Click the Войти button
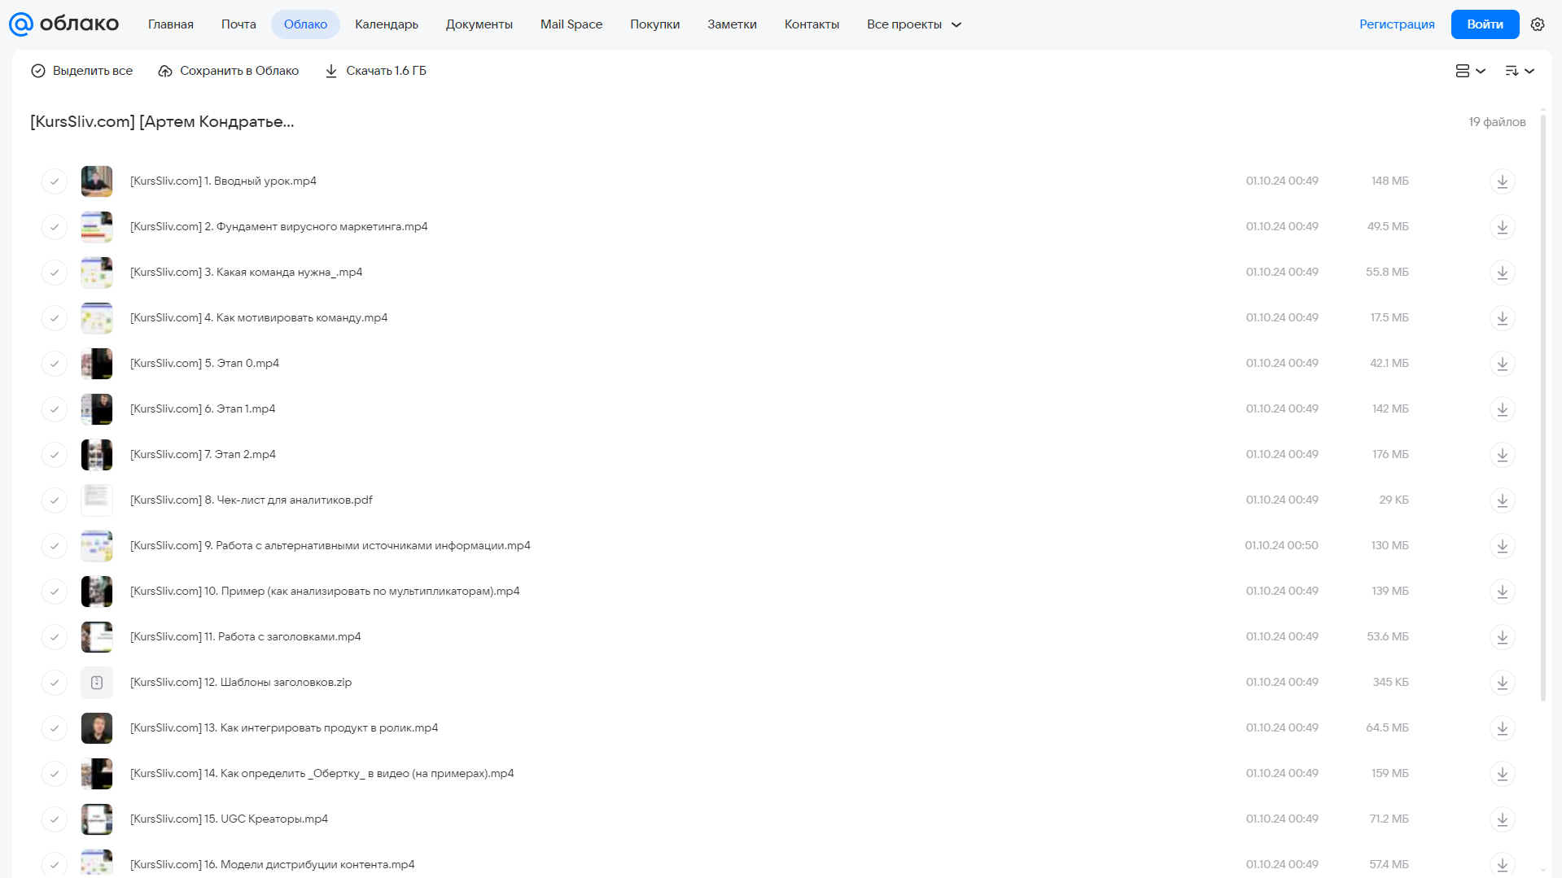The width and height of the screenshot is (1562, 878). (x=1485, y=24)
